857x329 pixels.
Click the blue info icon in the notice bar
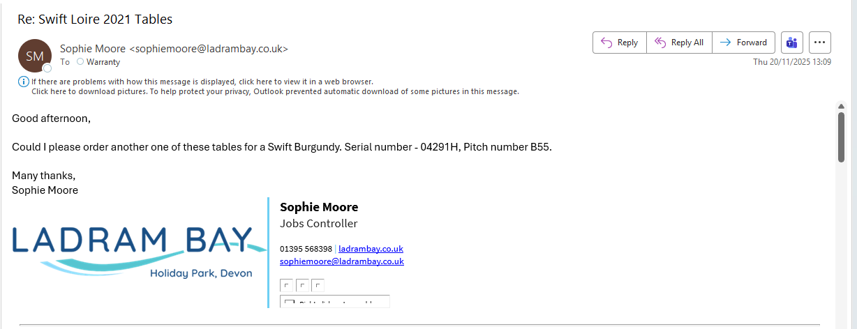click(23, 82)
